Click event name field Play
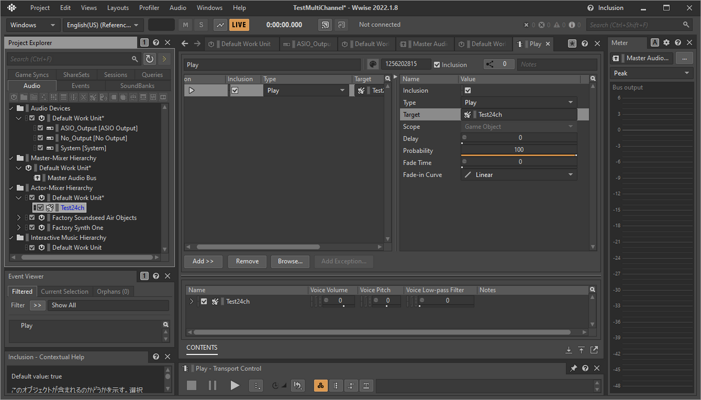Screen dimensions: 701x400 point(272,65)
